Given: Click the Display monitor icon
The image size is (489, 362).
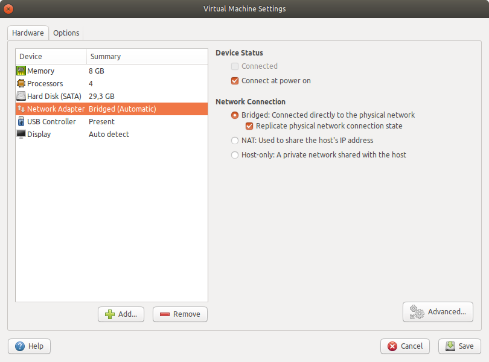Looking at the screenshot, I should click(x=21, y=134).
